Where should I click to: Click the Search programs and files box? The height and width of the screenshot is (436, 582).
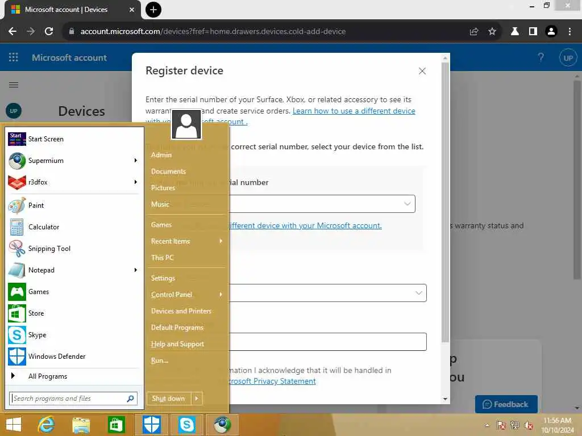point(73,399)
